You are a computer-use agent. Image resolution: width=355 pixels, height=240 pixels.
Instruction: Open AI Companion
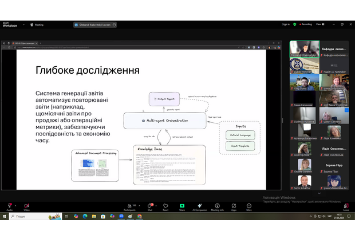coord(200,206)
